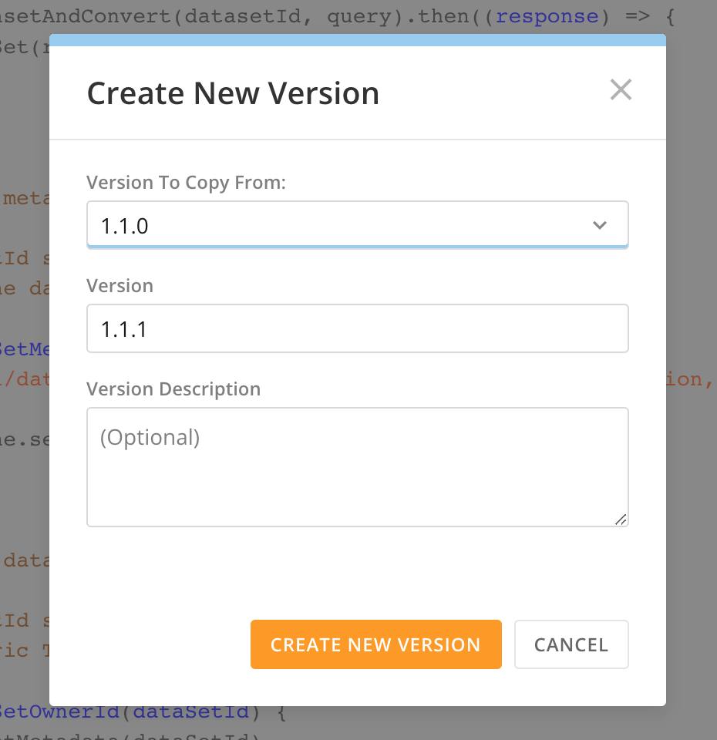Click the dataSetId token in the background code
The height and width of the screenshot is (740, 717).
click(191, 711)
